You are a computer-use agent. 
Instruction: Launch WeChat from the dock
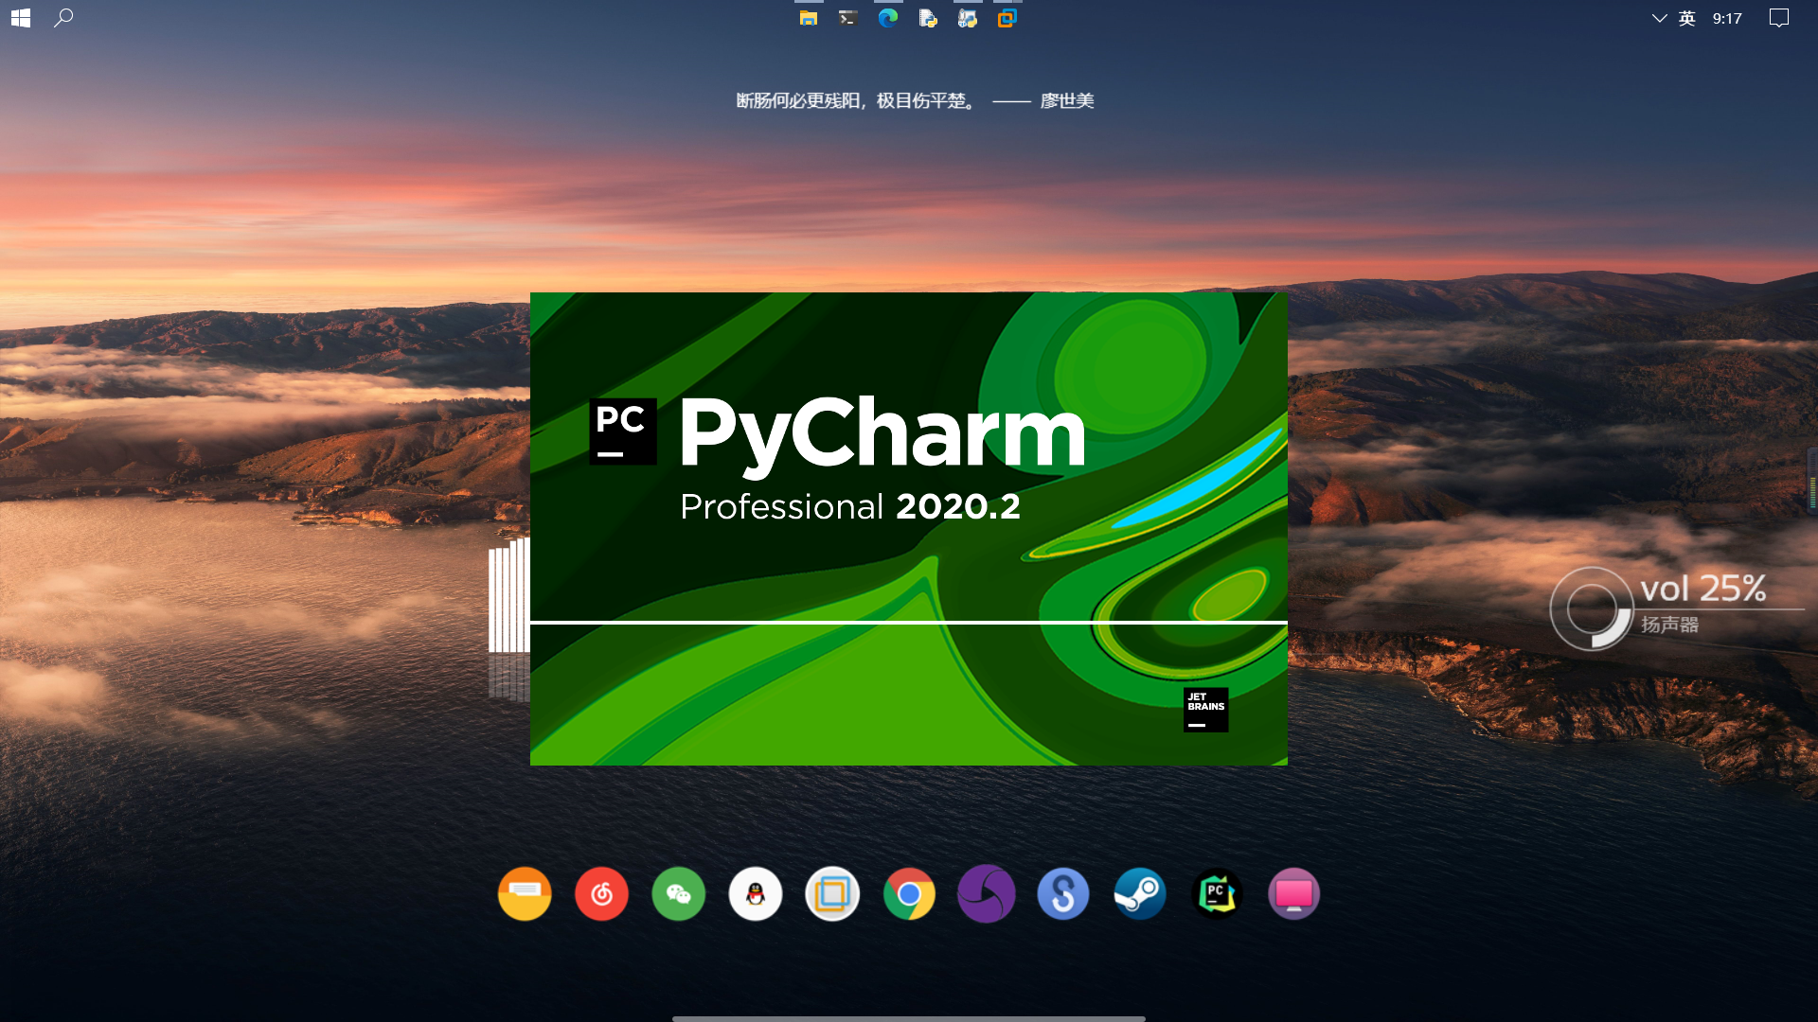pos(679,893)
